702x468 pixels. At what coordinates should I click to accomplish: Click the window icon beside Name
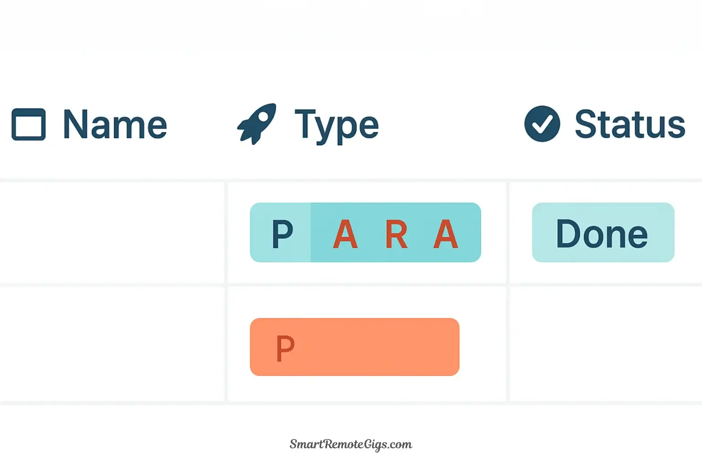pyautogui.click(x=28, y=124)
